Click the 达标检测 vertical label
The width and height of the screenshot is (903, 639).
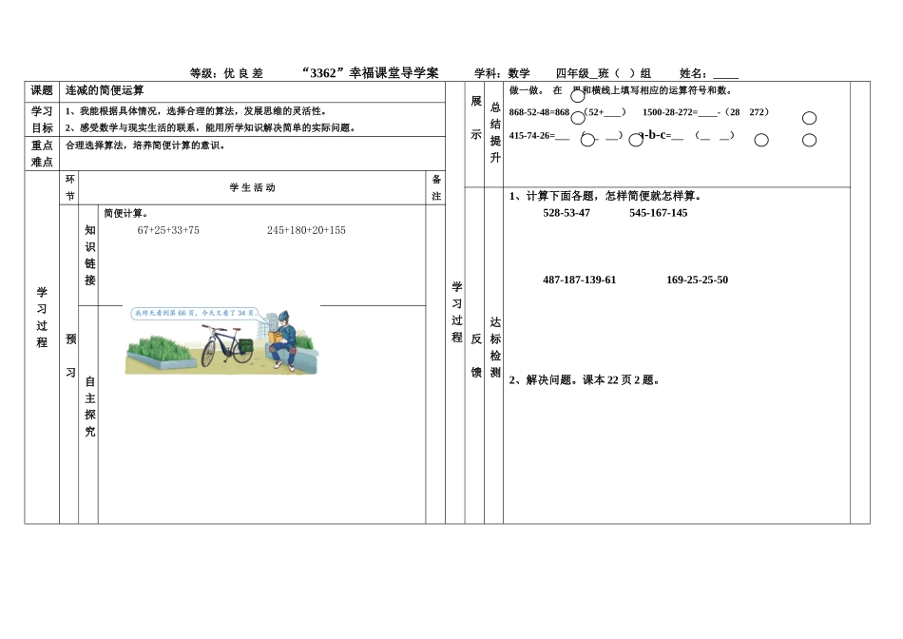[x=495, y=347]
